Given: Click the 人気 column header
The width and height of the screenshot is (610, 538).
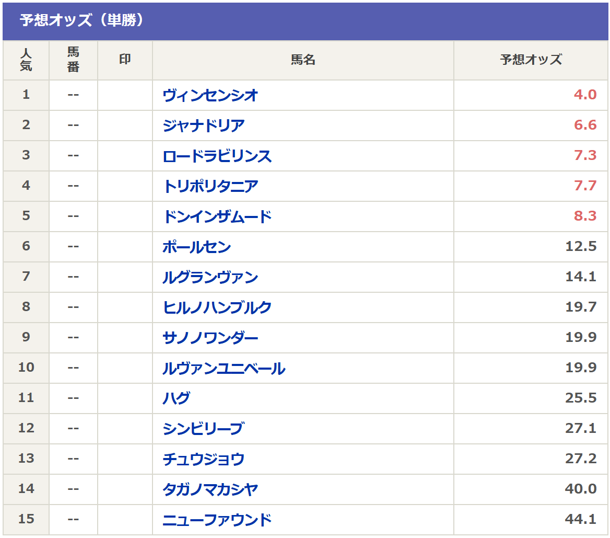Looking at the screenshot, I should [x=26, y=60].
